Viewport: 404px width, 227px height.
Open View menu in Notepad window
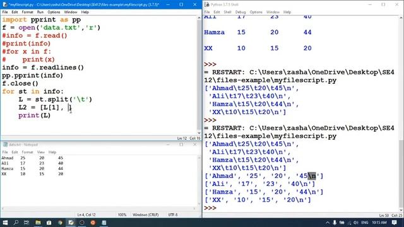pyautogui.click(x=40, y=152)
